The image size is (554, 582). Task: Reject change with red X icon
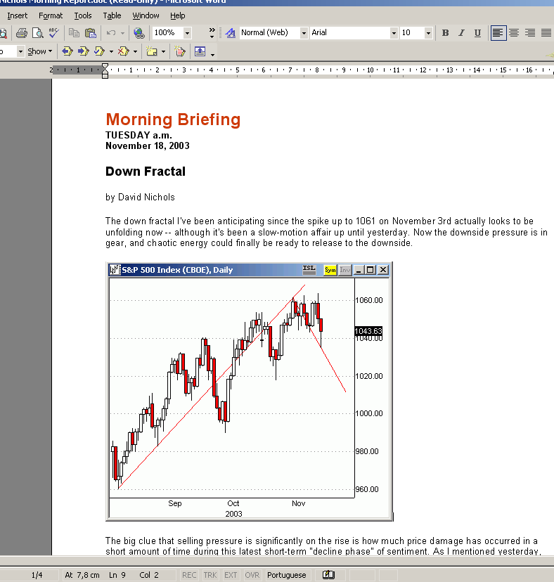coord(123,51)
